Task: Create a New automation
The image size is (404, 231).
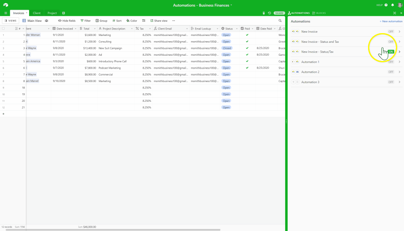Action: pos(391,21)
